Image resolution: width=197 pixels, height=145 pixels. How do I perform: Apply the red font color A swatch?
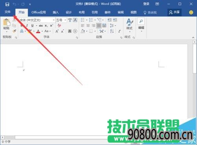(38, 31)
